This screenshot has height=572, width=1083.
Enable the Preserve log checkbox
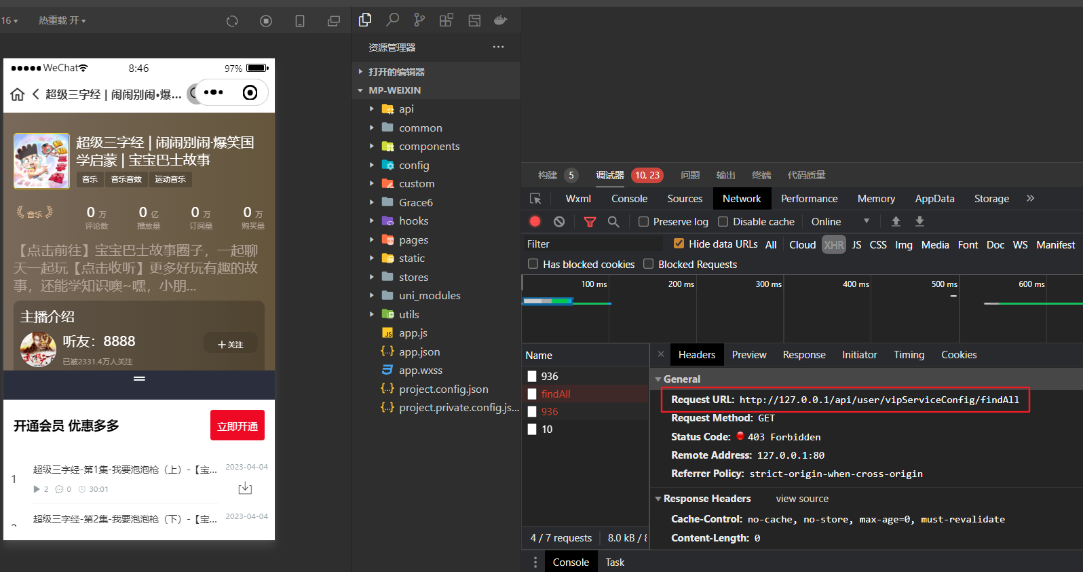643,221
